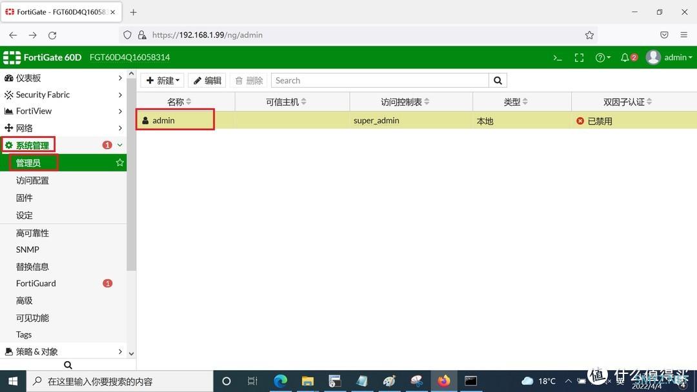
Task: Open Firefox application menu
Action: (683, 35)
